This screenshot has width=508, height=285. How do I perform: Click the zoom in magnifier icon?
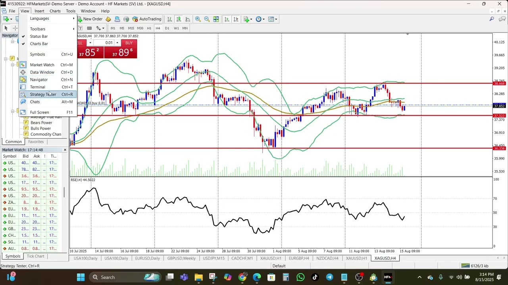point(198,19)
